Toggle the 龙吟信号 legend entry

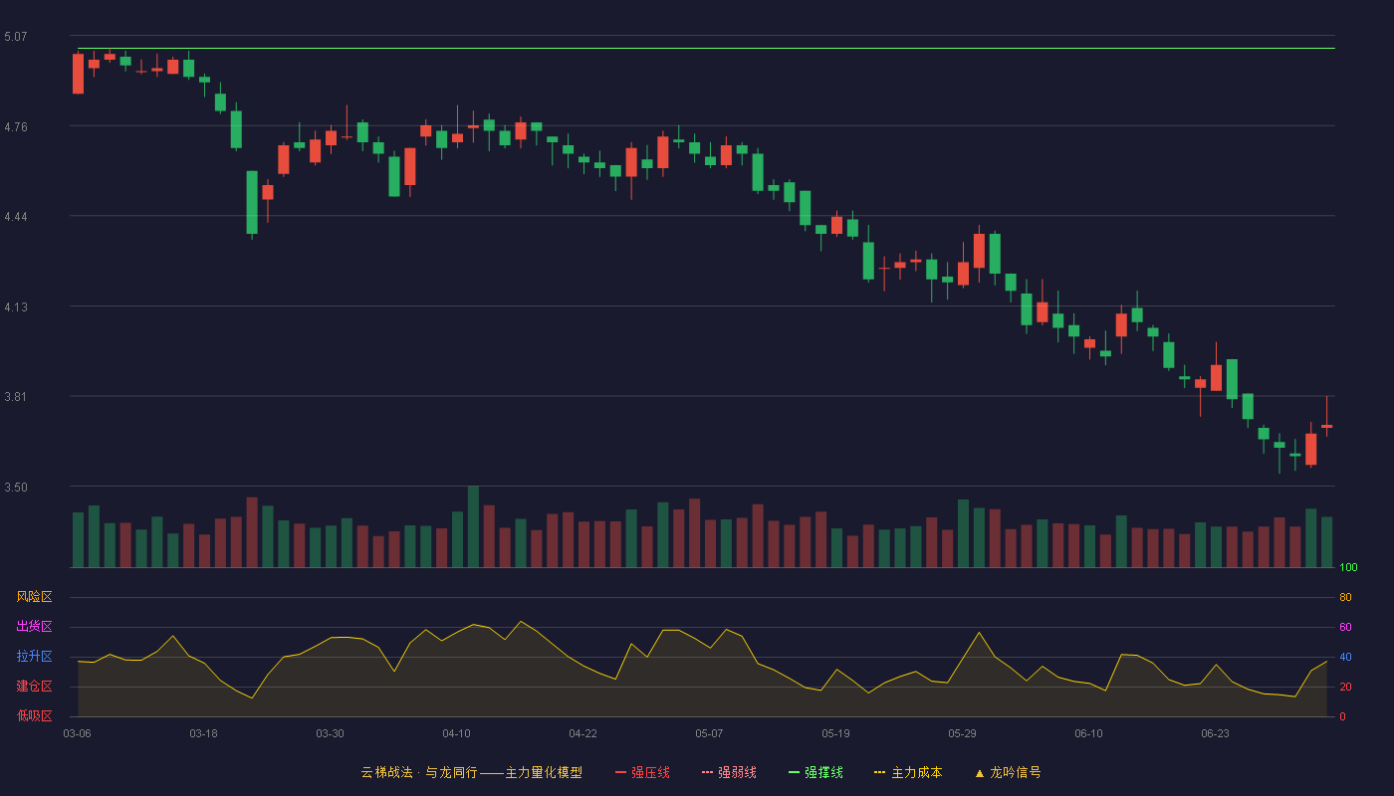(x=1007, y=772)
